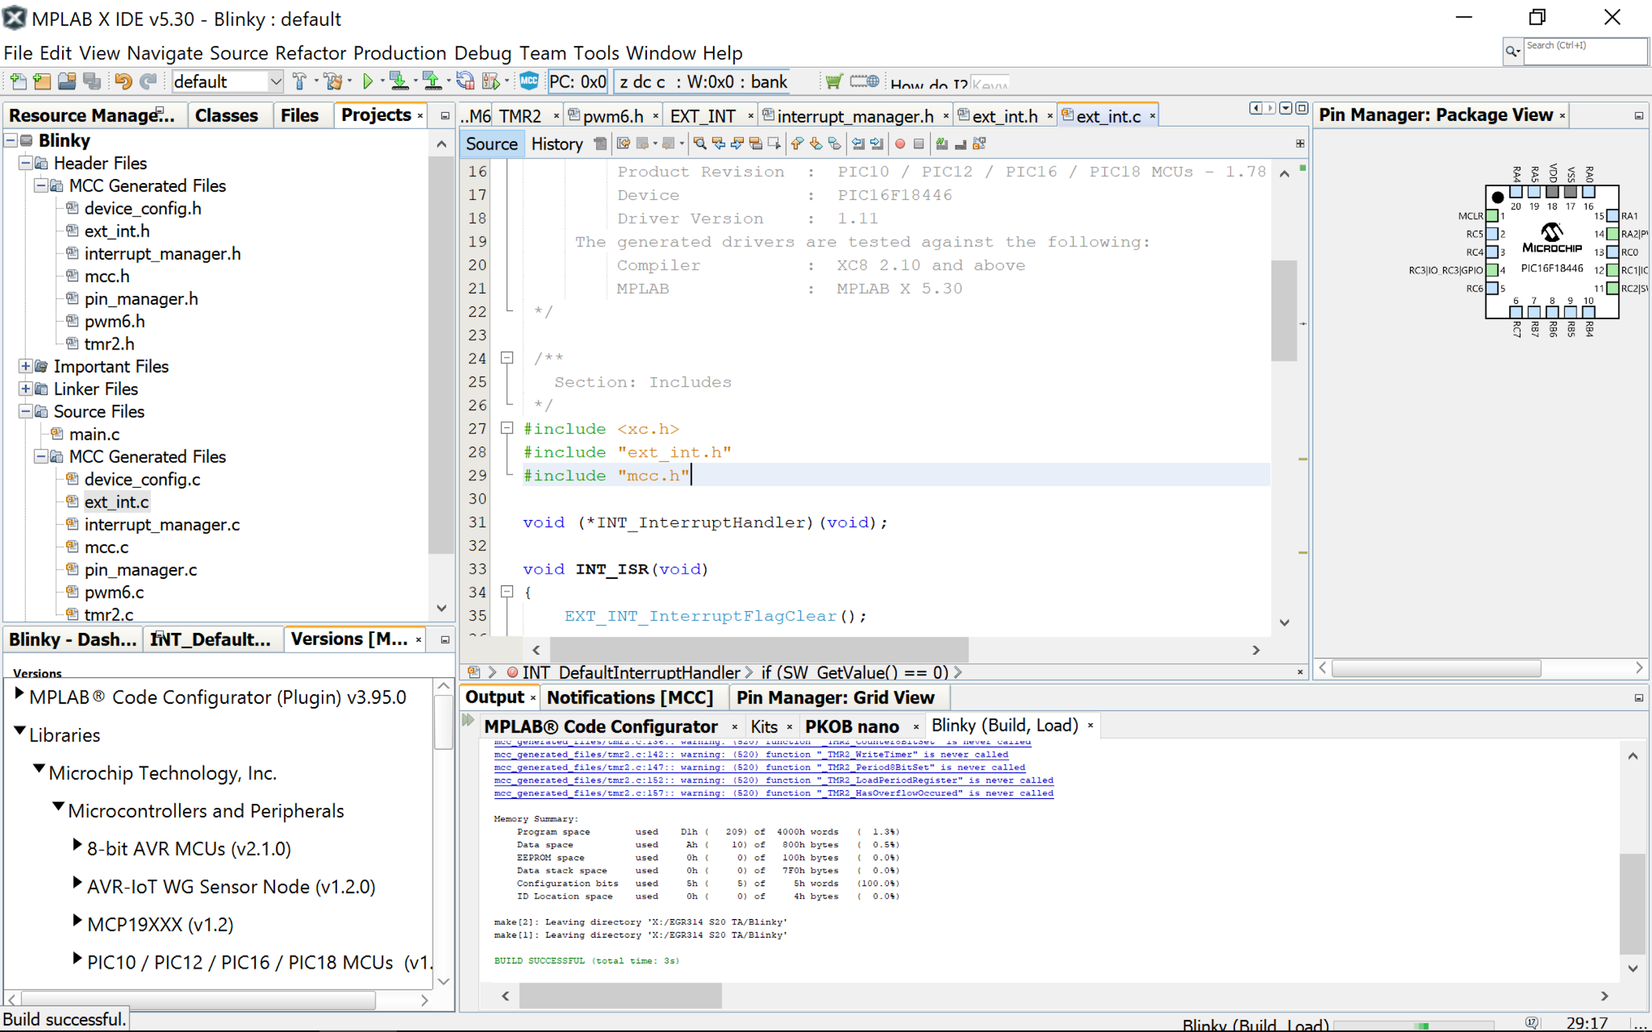Image resolution: width=1652 pixels, height=1032 pixels.
Task: Click the Find Previous Occurrence icon
Action: (718, 144)
